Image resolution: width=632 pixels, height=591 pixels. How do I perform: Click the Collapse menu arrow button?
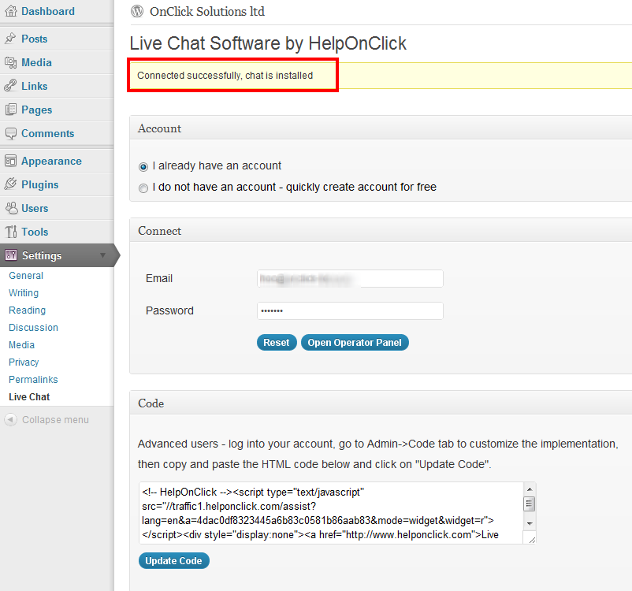11,420
